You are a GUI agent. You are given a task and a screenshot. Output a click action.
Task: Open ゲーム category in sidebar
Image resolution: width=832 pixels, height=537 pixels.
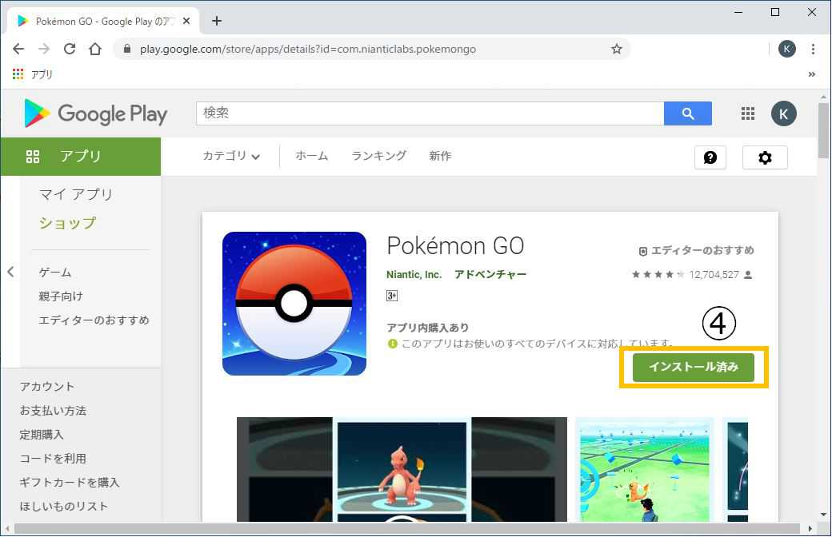[x=54, y=272]
